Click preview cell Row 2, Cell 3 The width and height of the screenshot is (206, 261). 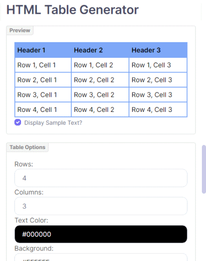coord(158,80)
